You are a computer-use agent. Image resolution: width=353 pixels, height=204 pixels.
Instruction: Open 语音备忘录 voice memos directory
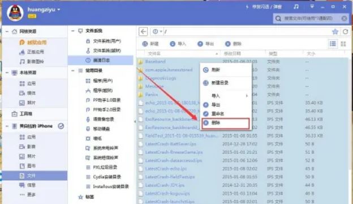pos(100,119)
